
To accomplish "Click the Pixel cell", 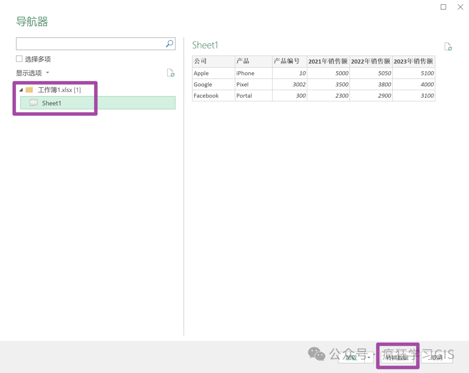I will pos(254,84).
